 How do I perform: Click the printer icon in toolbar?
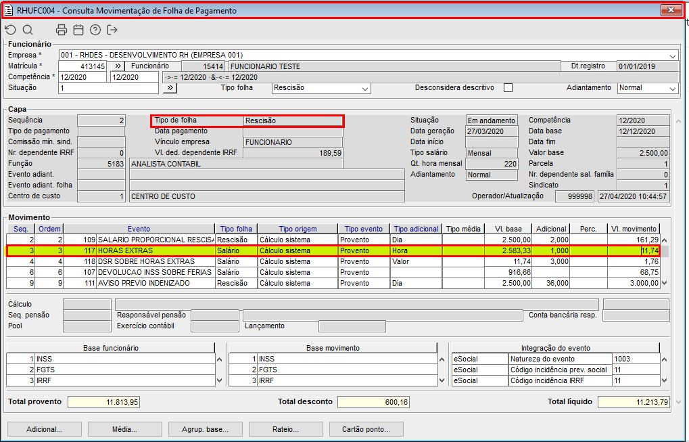tap(62, 30)
